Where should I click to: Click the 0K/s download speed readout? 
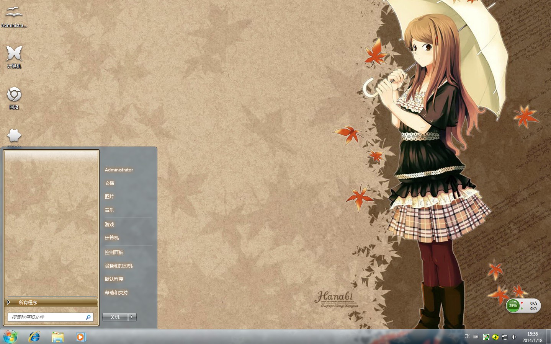click(x=533, y=308)
